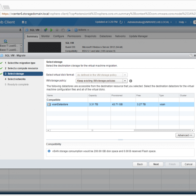Select the vsanDatastore row
Screen dimensions: 196x196
120,105
